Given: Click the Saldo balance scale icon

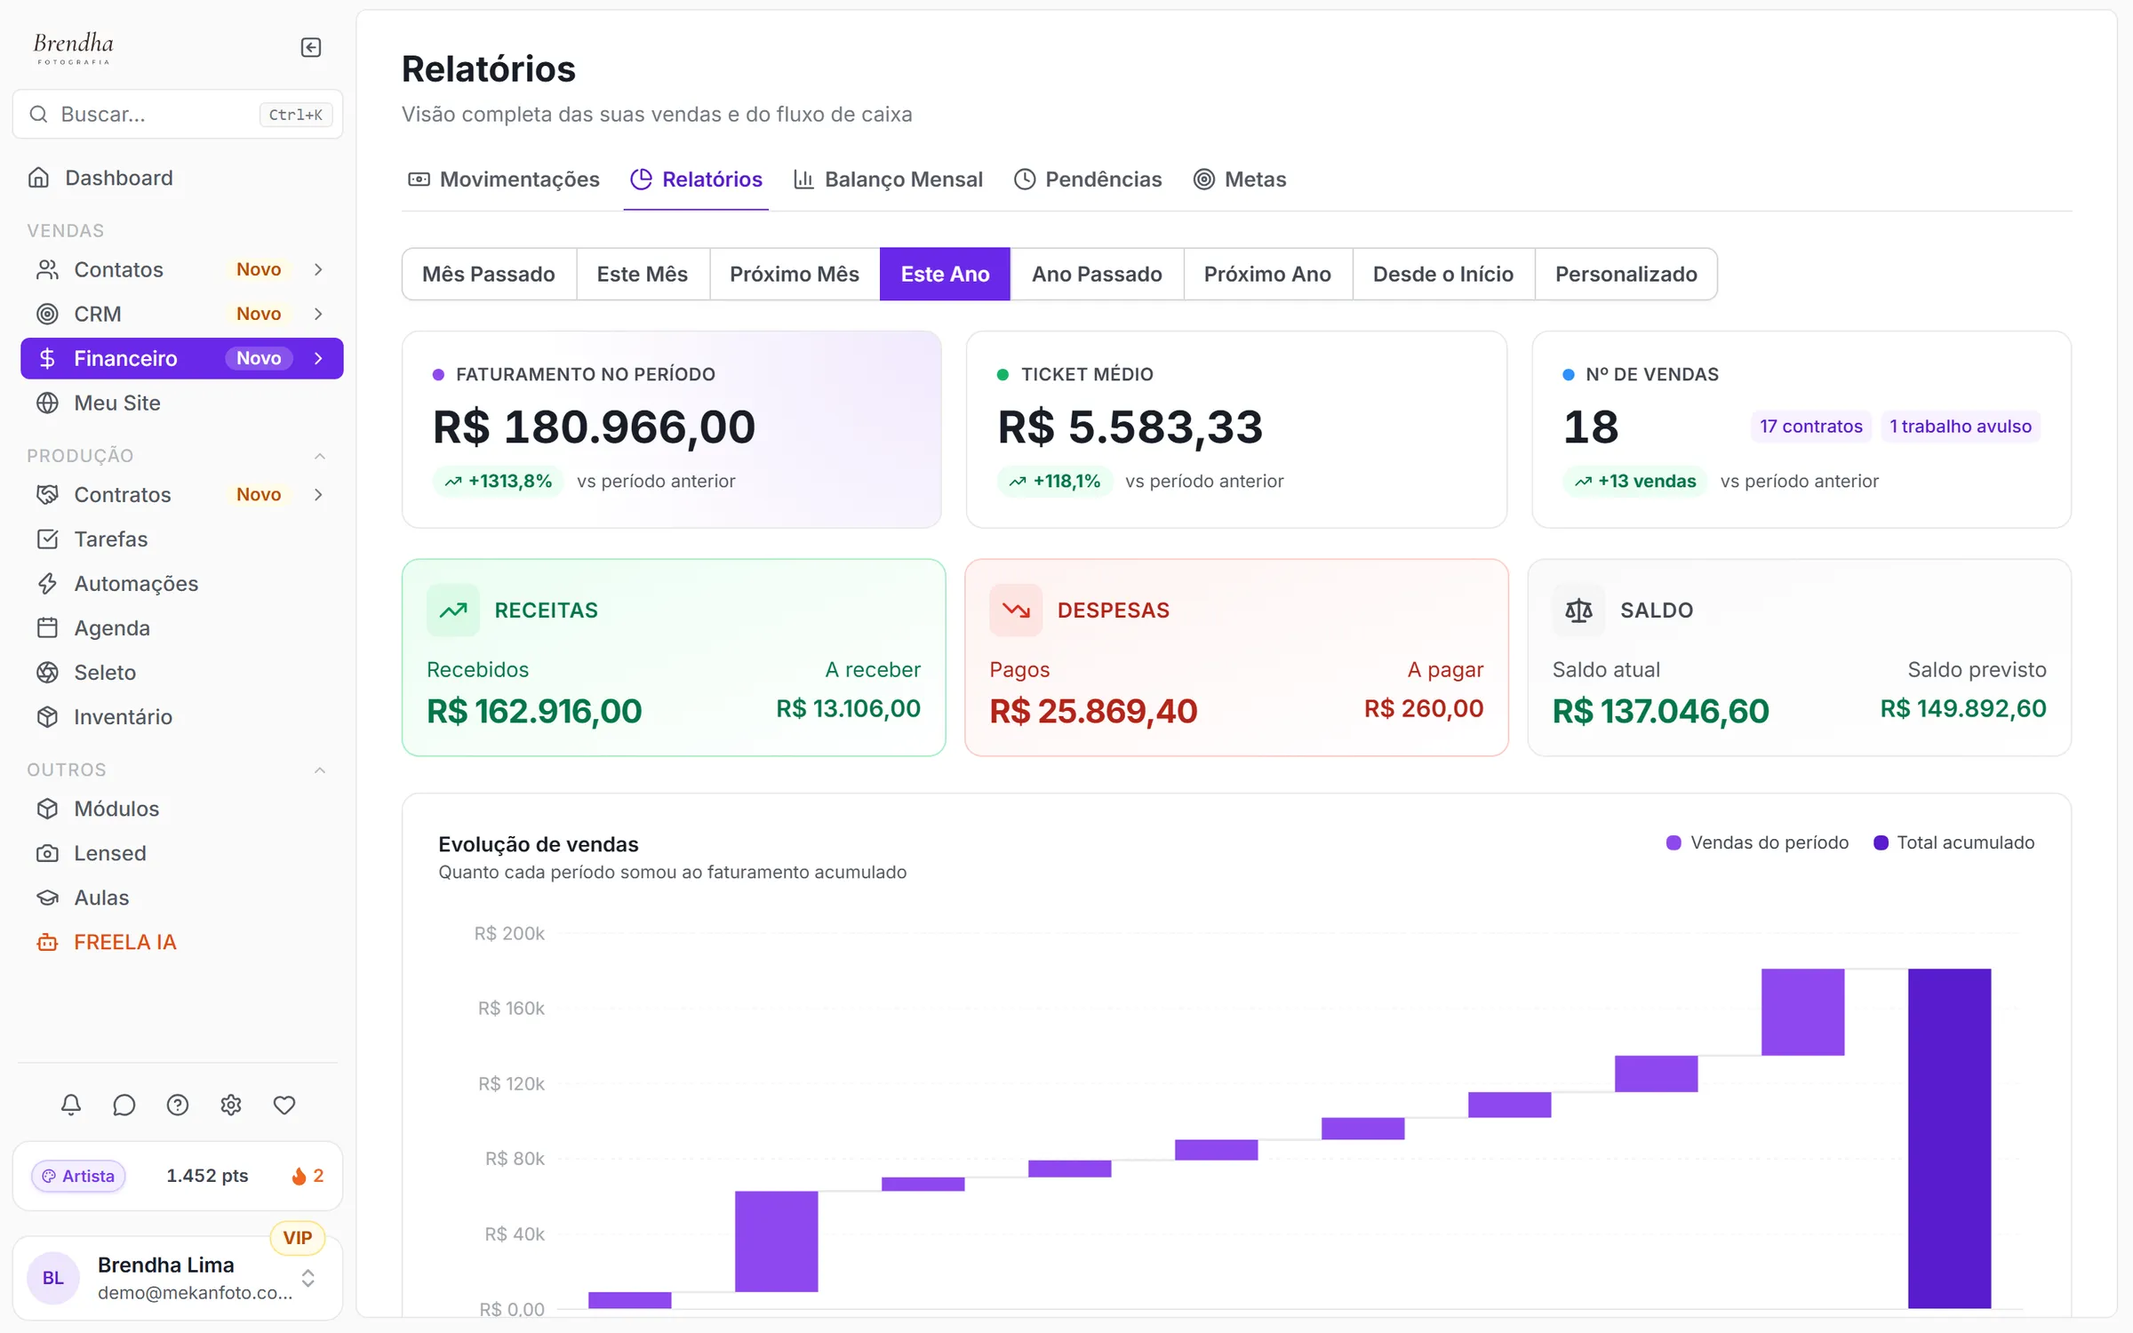Looking at the screenshot, I should (1578, 610).
